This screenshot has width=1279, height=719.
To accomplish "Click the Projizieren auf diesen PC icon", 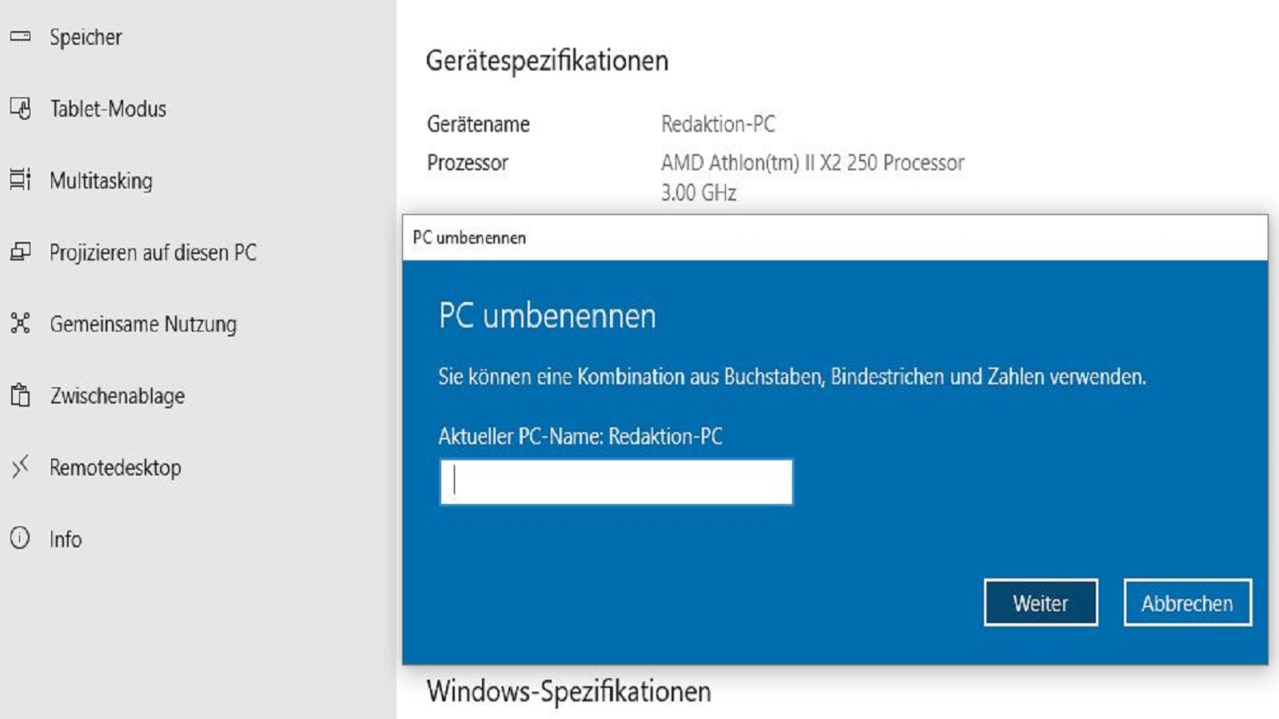I will 19,252.
